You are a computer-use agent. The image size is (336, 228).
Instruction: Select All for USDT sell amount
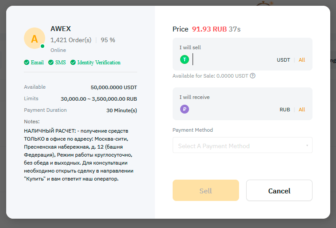[x=302, y=60]
